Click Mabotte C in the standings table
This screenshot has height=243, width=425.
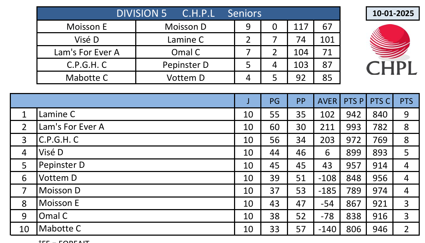coord(60,229)
